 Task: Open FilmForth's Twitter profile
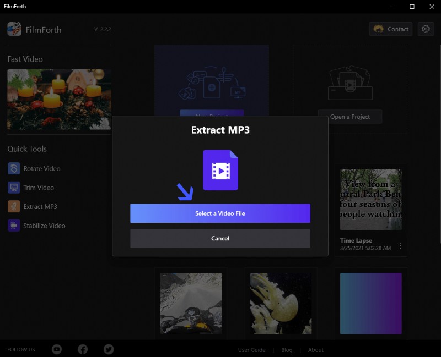[108, 349]
